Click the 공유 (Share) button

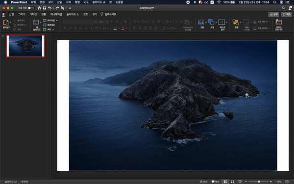point(273,14)
